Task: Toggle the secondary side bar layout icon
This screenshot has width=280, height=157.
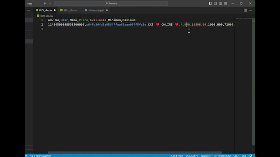Action: click(x=220, y=3)
